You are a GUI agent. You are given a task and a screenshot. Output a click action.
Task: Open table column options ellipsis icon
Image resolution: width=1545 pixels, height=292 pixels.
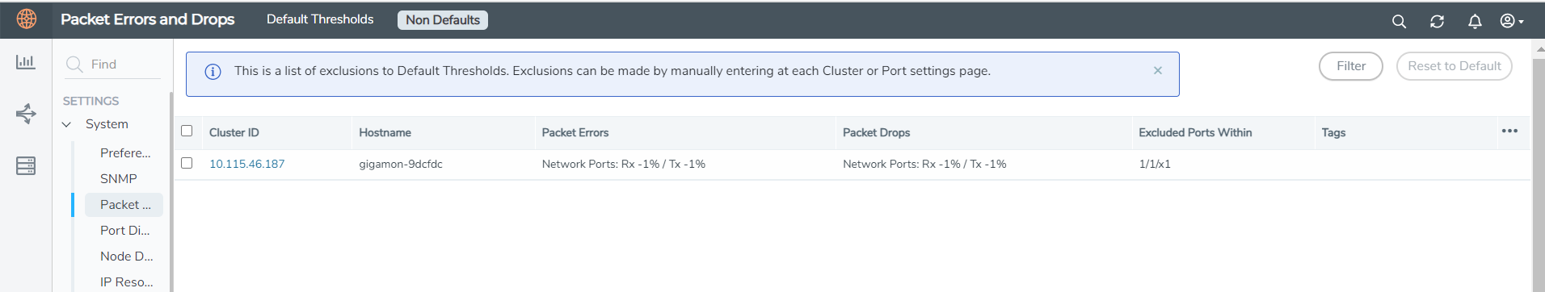point(1509,131)
